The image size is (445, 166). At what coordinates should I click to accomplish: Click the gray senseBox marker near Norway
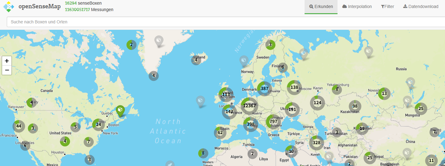coord(244,61)
